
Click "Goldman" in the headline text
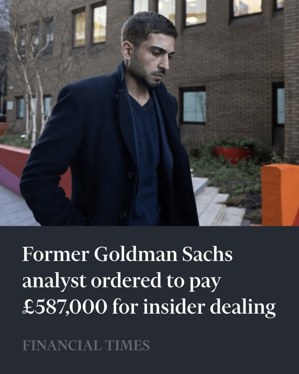(136, 254)
